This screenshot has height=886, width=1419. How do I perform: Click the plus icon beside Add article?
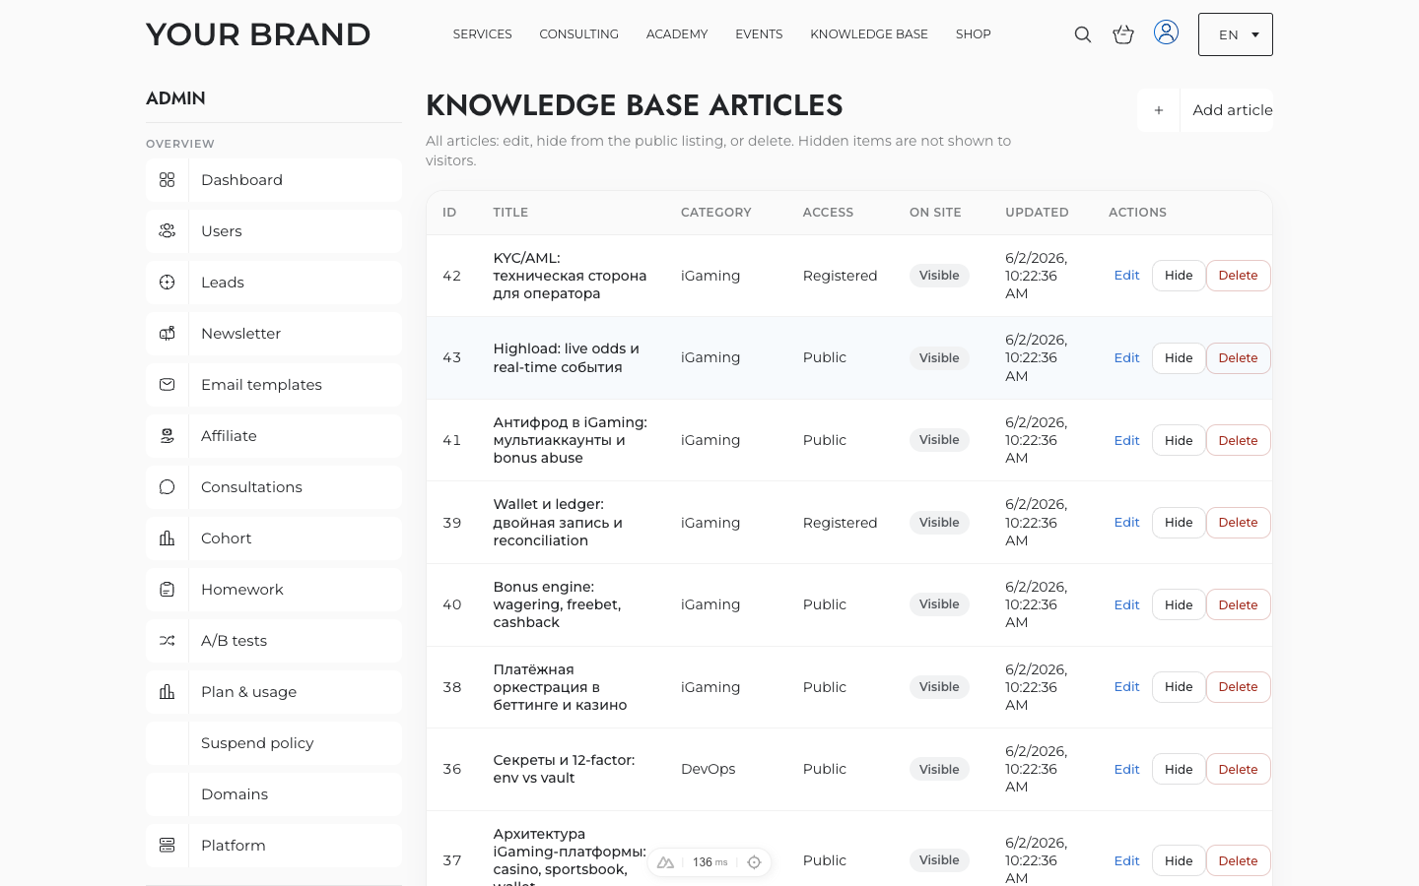(x=1159, y=110)
